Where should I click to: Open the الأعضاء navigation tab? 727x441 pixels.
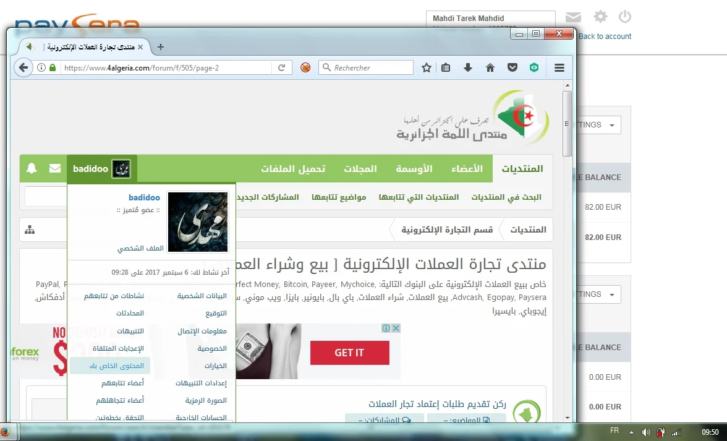click(x=467, y=169)
